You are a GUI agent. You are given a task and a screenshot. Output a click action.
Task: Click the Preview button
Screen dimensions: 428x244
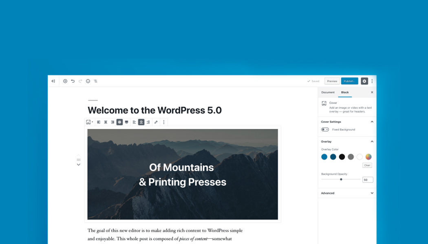(x=332, y=81)
